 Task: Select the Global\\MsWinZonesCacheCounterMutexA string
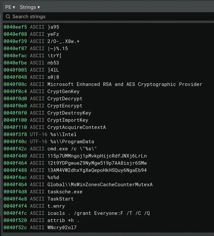point(100,185)
